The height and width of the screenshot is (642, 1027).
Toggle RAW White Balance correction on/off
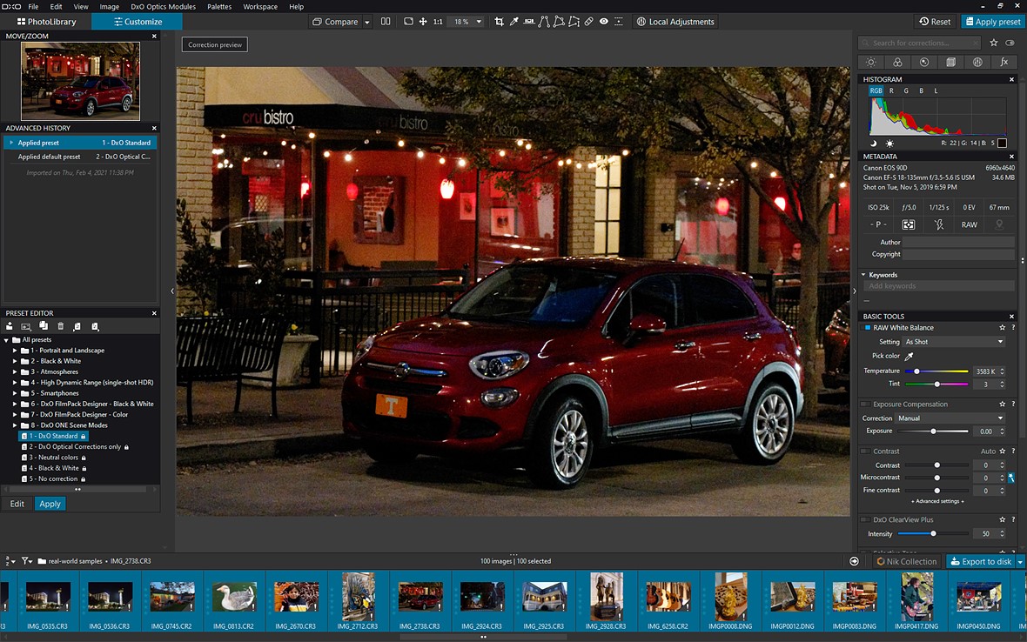pos(867,328)
